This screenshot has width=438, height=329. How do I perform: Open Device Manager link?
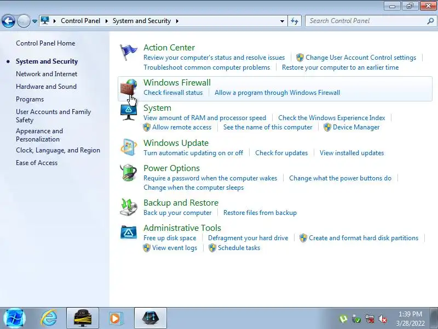point(356,127)
